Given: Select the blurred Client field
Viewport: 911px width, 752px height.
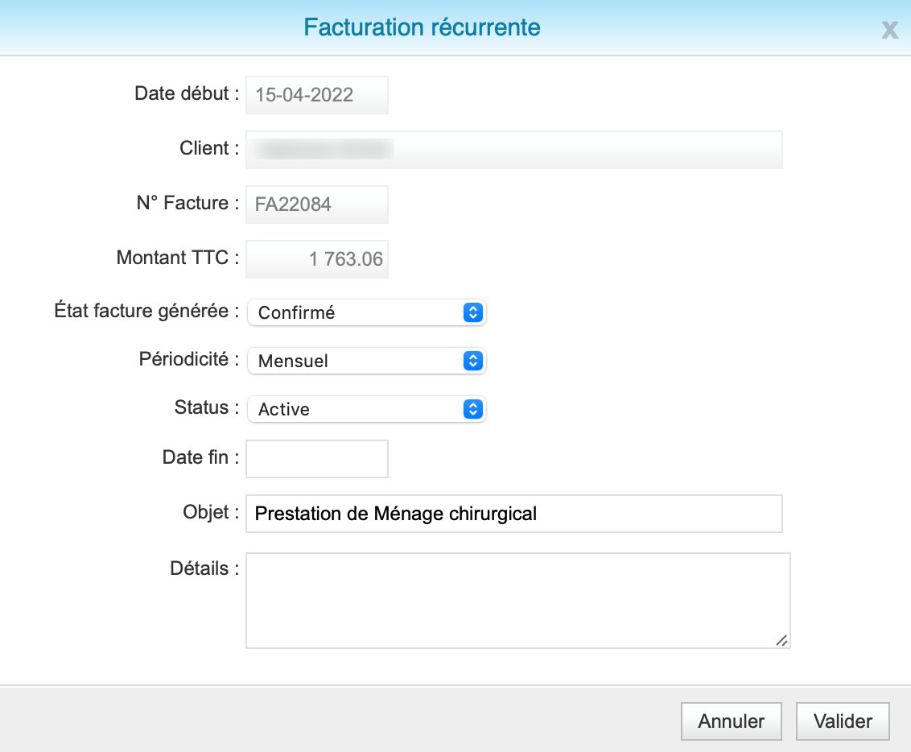Looking at the screenshot, I should point(514,150).
